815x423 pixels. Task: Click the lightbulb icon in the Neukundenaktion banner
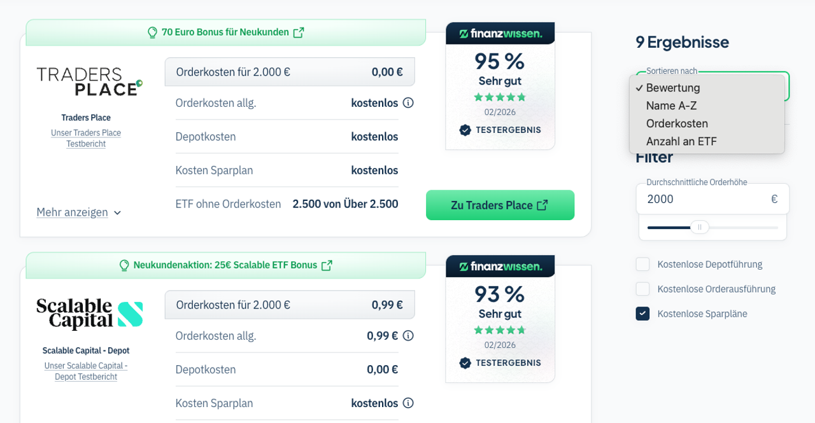tap(125, 265)
